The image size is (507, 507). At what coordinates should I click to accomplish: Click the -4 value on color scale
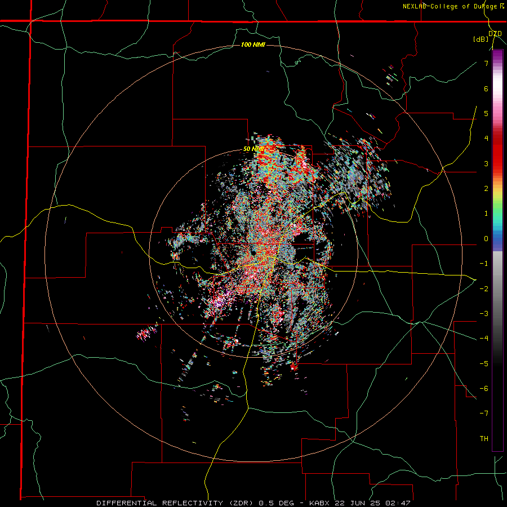coord(484,339)
